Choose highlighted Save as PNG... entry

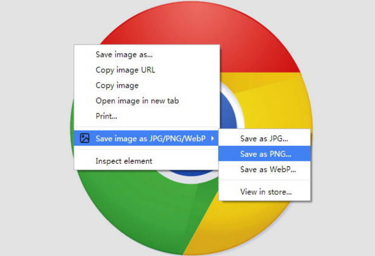[265, 154]
